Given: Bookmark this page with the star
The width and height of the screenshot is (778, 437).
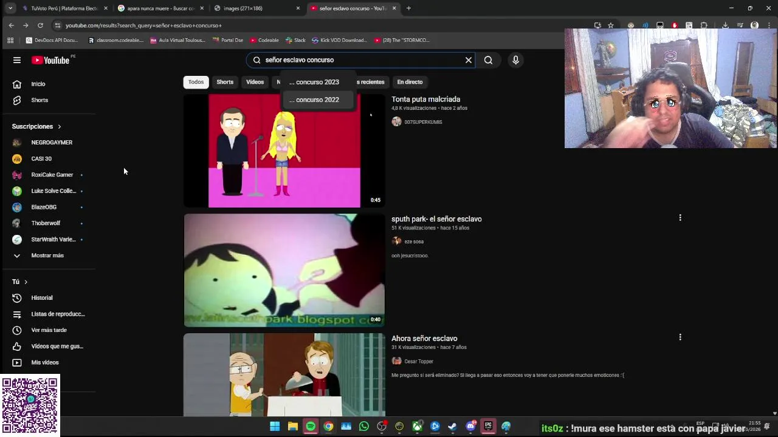Looking at the screenshot, I should point(611,25).
